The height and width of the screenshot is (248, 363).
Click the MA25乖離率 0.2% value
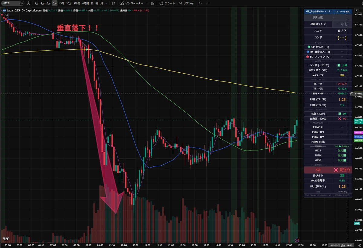point(342,180)
